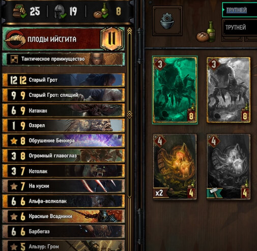Click the Катакан card in deck list
257x251 pixels.
pyautogui.click(x=64, y=110)
